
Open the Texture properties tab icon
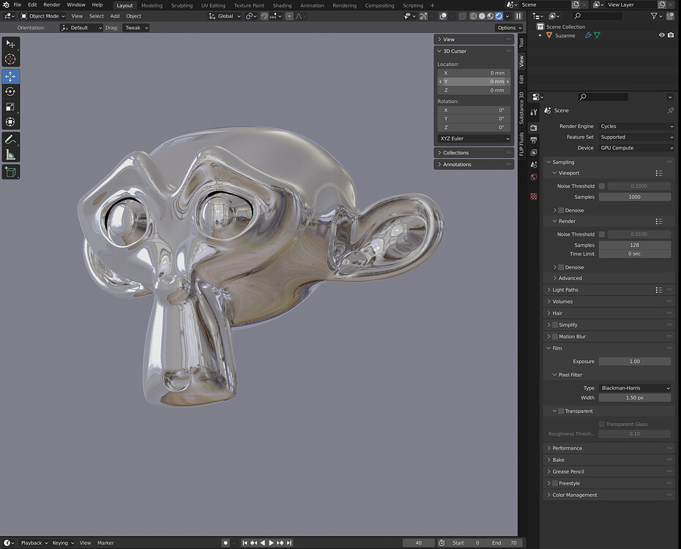(534, 197)
